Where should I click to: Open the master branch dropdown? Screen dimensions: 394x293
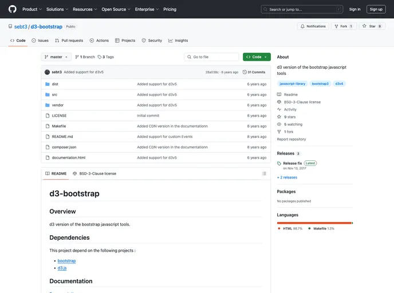point(56,57)
